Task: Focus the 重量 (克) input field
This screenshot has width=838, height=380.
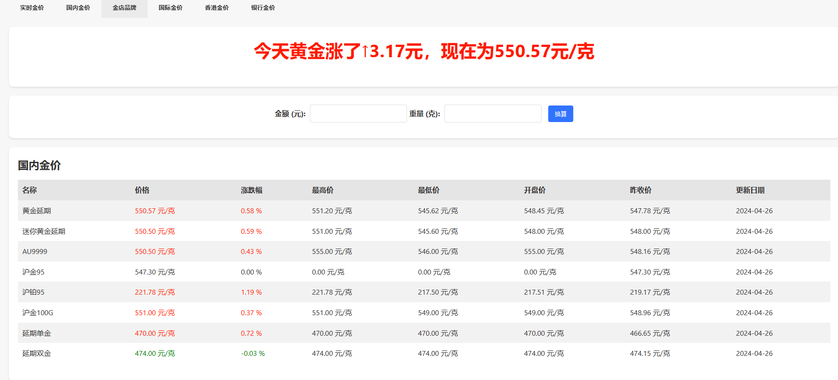Action: coord(493,114)
